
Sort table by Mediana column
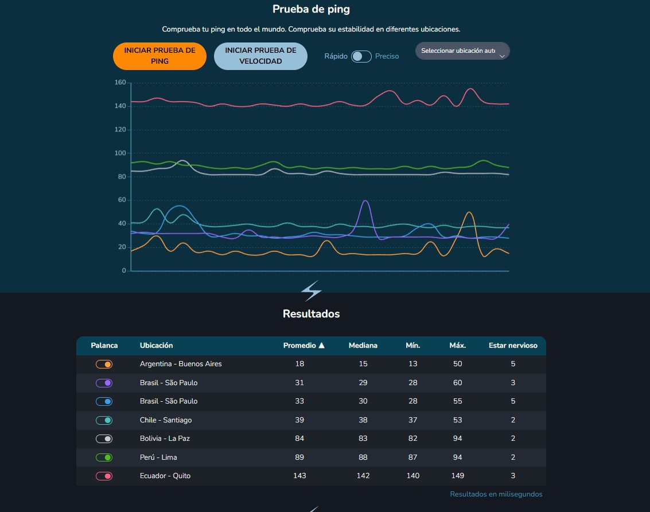(x=363, y=345)
